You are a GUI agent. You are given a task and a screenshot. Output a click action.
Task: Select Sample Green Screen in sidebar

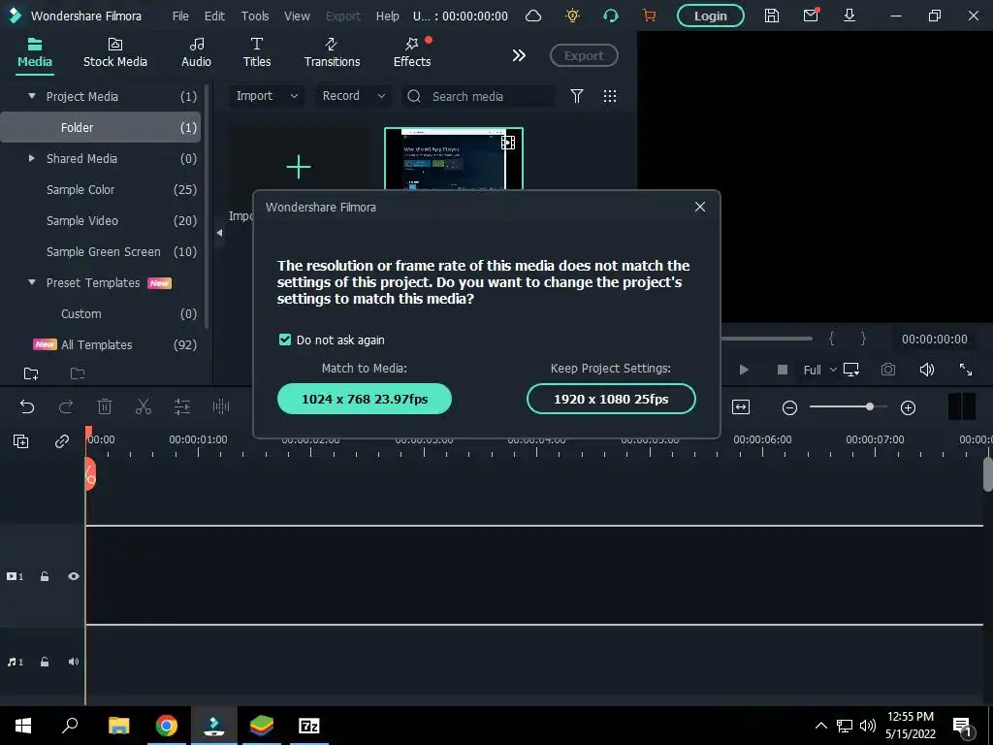103,251
